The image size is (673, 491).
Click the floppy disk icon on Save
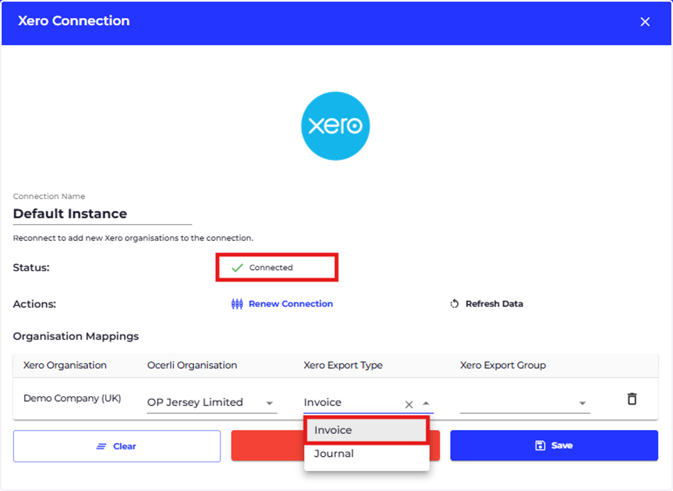pyautogui.click(x=540, y=446)
